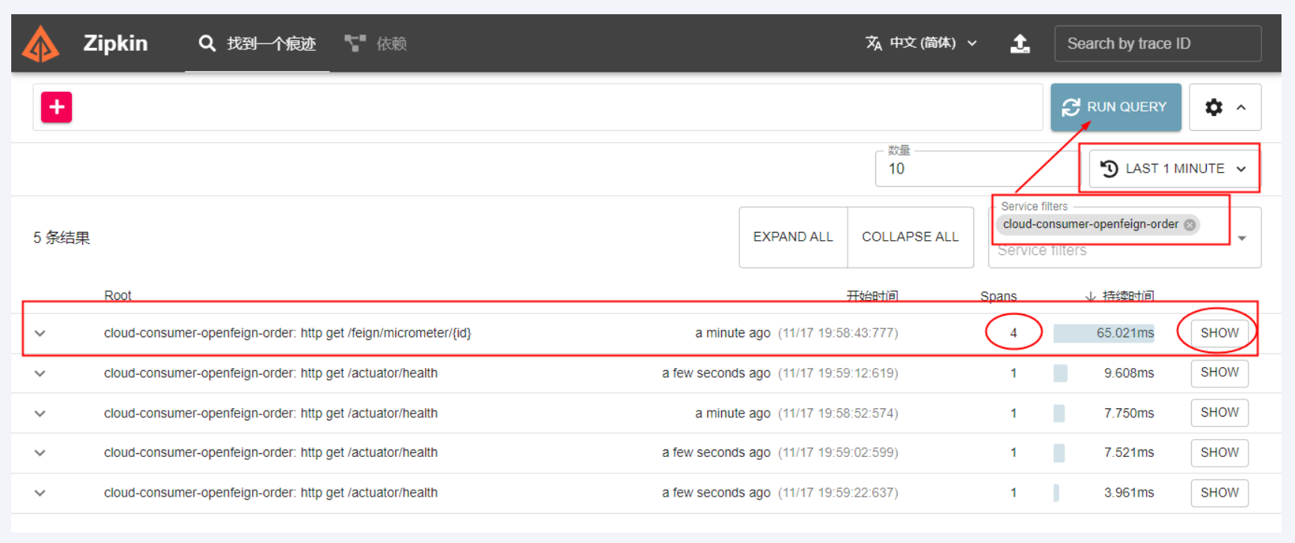The width and height of the screenshot is (1295, 543).
Task: Sort by the 开始时间 column header
Action: coord(872,296)
